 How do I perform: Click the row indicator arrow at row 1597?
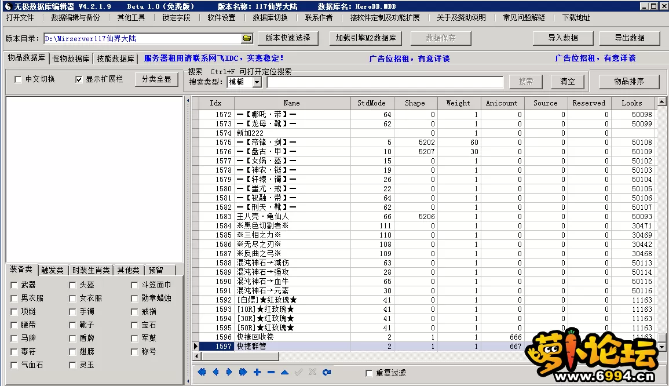tap(196, 346)
